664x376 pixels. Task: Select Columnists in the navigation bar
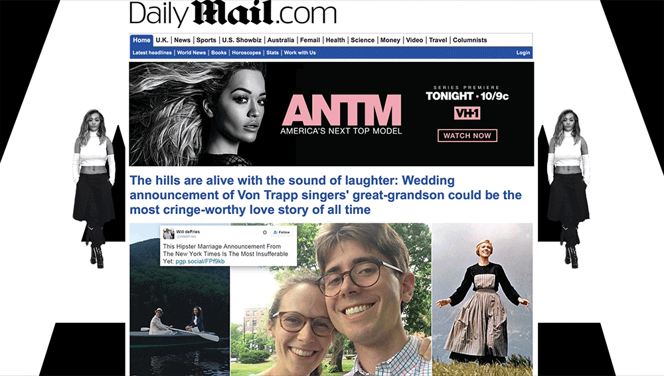pyautogui.click(x=469, y=41)
